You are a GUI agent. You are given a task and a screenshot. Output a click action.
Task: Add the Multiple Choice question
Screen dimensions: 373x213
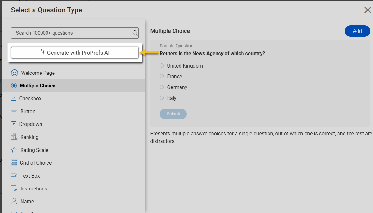357,31
